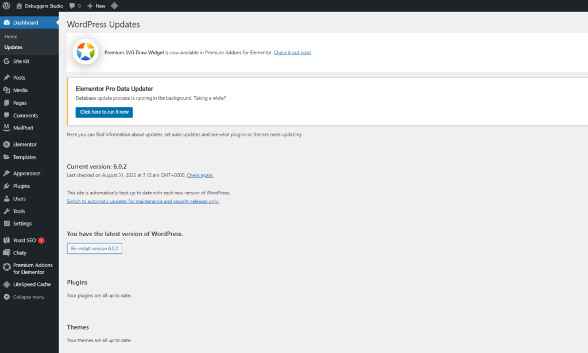Screen dimensions: 588x353
Task: Select the Site Kit sidebar icon
Action: [x=7, y=61]
